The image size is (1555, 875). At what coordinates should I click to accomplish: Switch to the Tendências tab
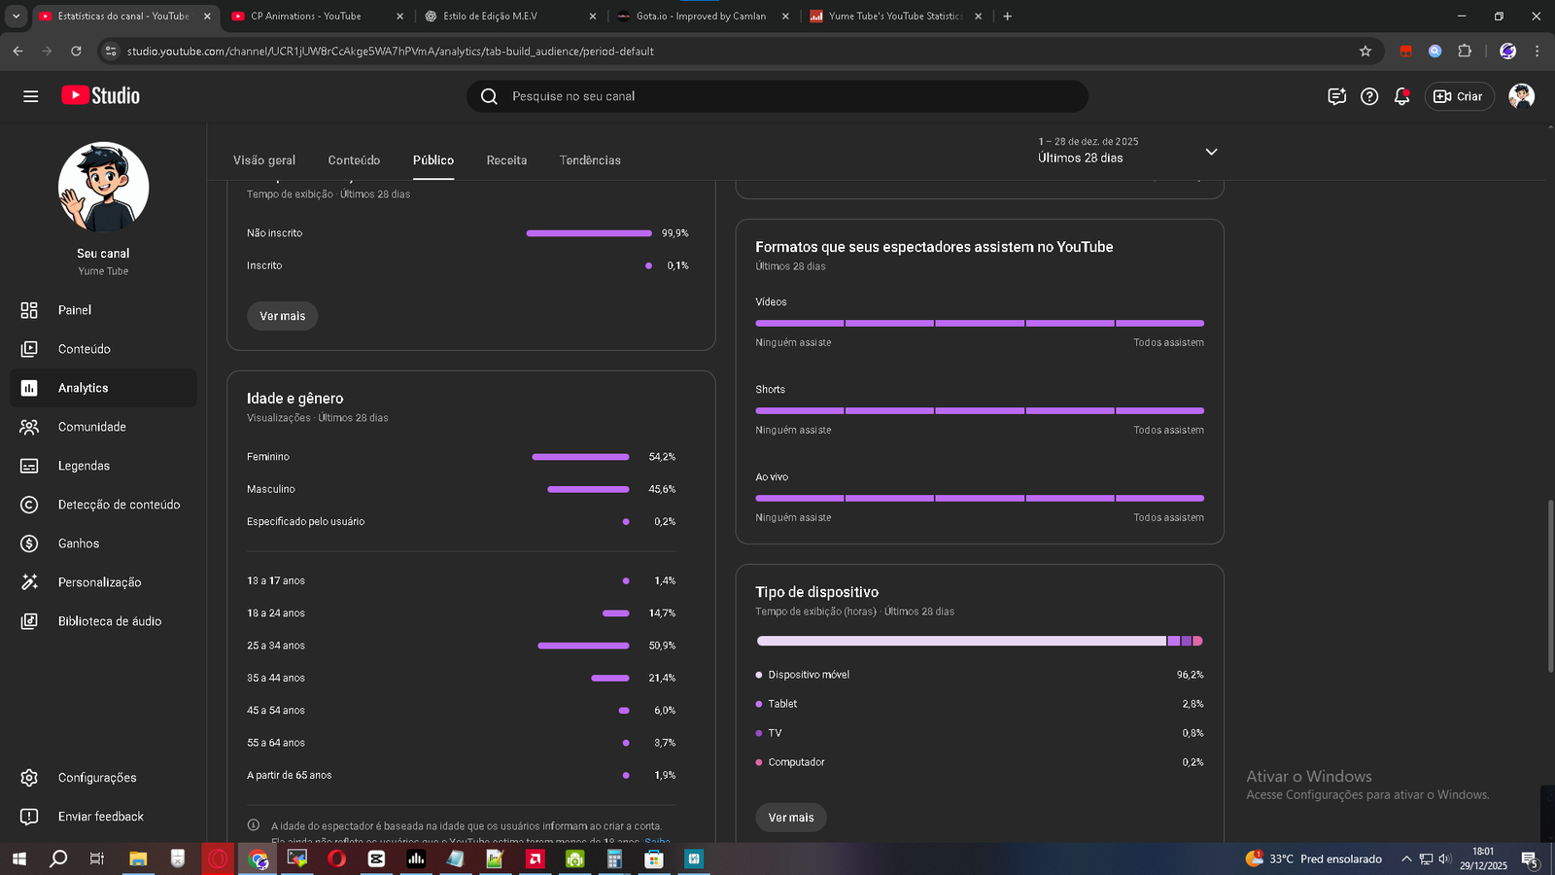point(590,160)
